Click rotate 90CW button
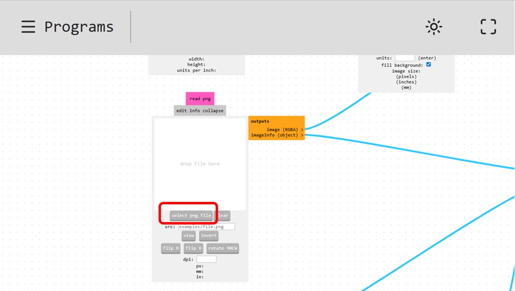The width and height of the screenshot is (515, 291). pos(223,248)
